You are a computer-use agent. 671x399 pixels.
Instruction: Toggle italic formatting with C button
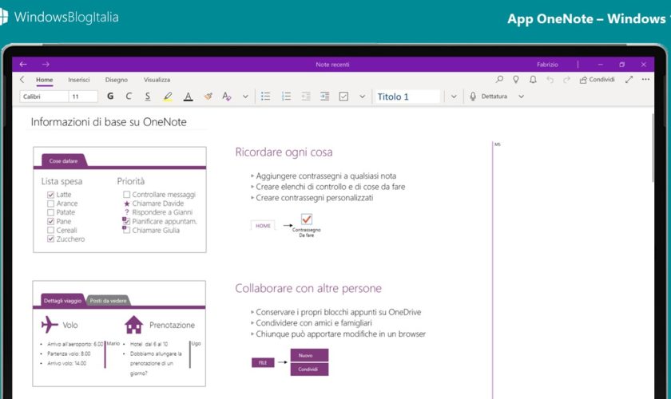[129, 97]
